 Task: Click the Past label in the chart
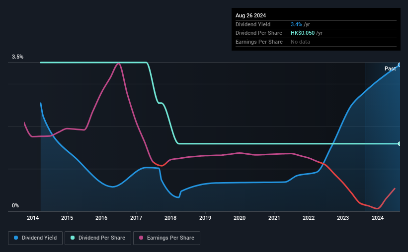390,68
